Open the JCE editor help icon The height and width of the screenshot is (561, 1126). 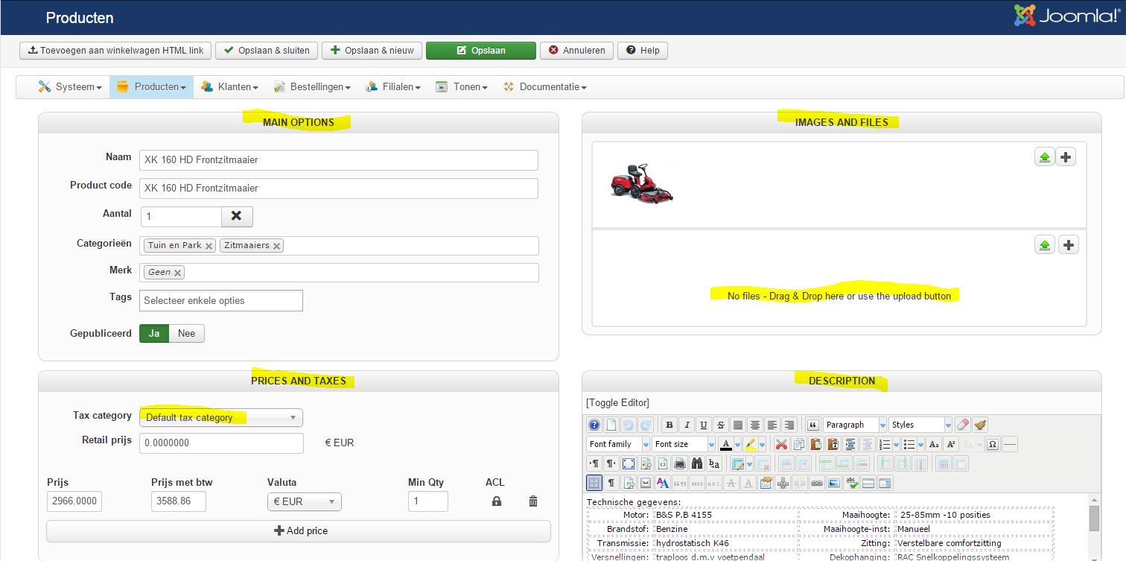[x=594, y=425]
